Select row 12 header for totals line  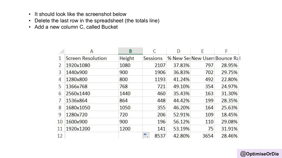point(60,136)
